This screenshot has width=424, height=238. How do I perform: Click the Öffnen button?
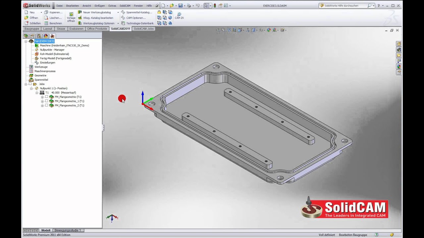point(31,18)
